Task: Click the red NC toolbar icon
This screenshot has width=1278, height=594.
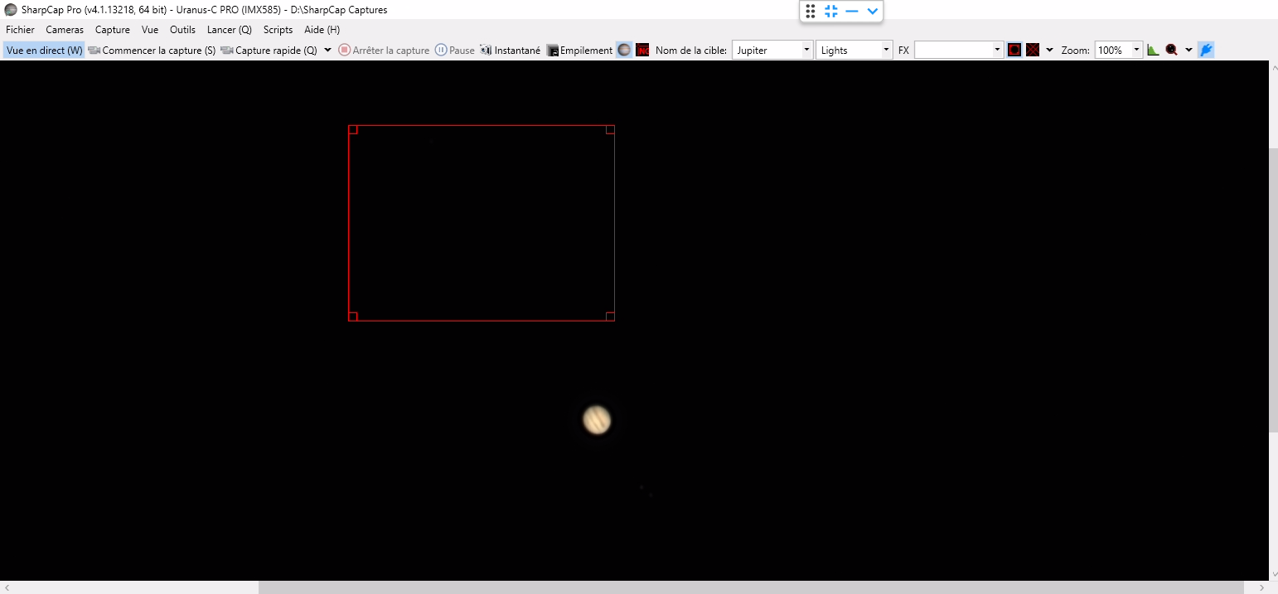Action: click(642, 50)
